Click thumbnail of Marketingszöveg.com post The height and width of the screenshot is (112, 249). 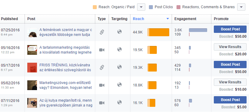(x=32, y=85)
